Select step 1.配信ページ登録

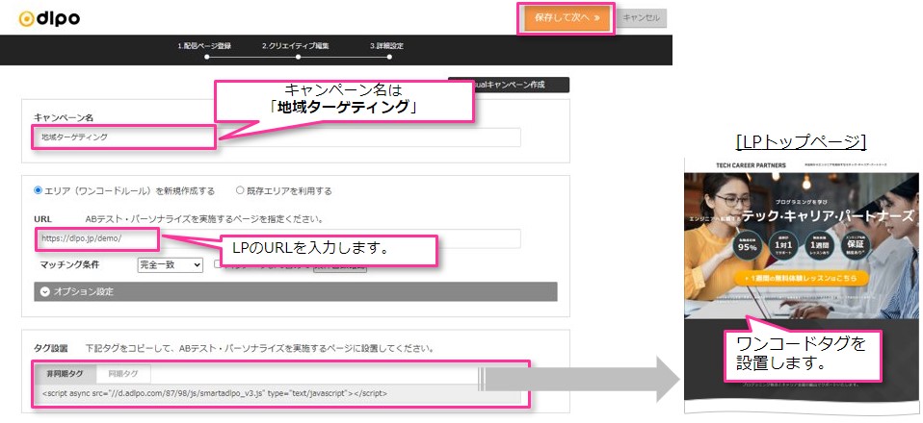coord(204,46)
